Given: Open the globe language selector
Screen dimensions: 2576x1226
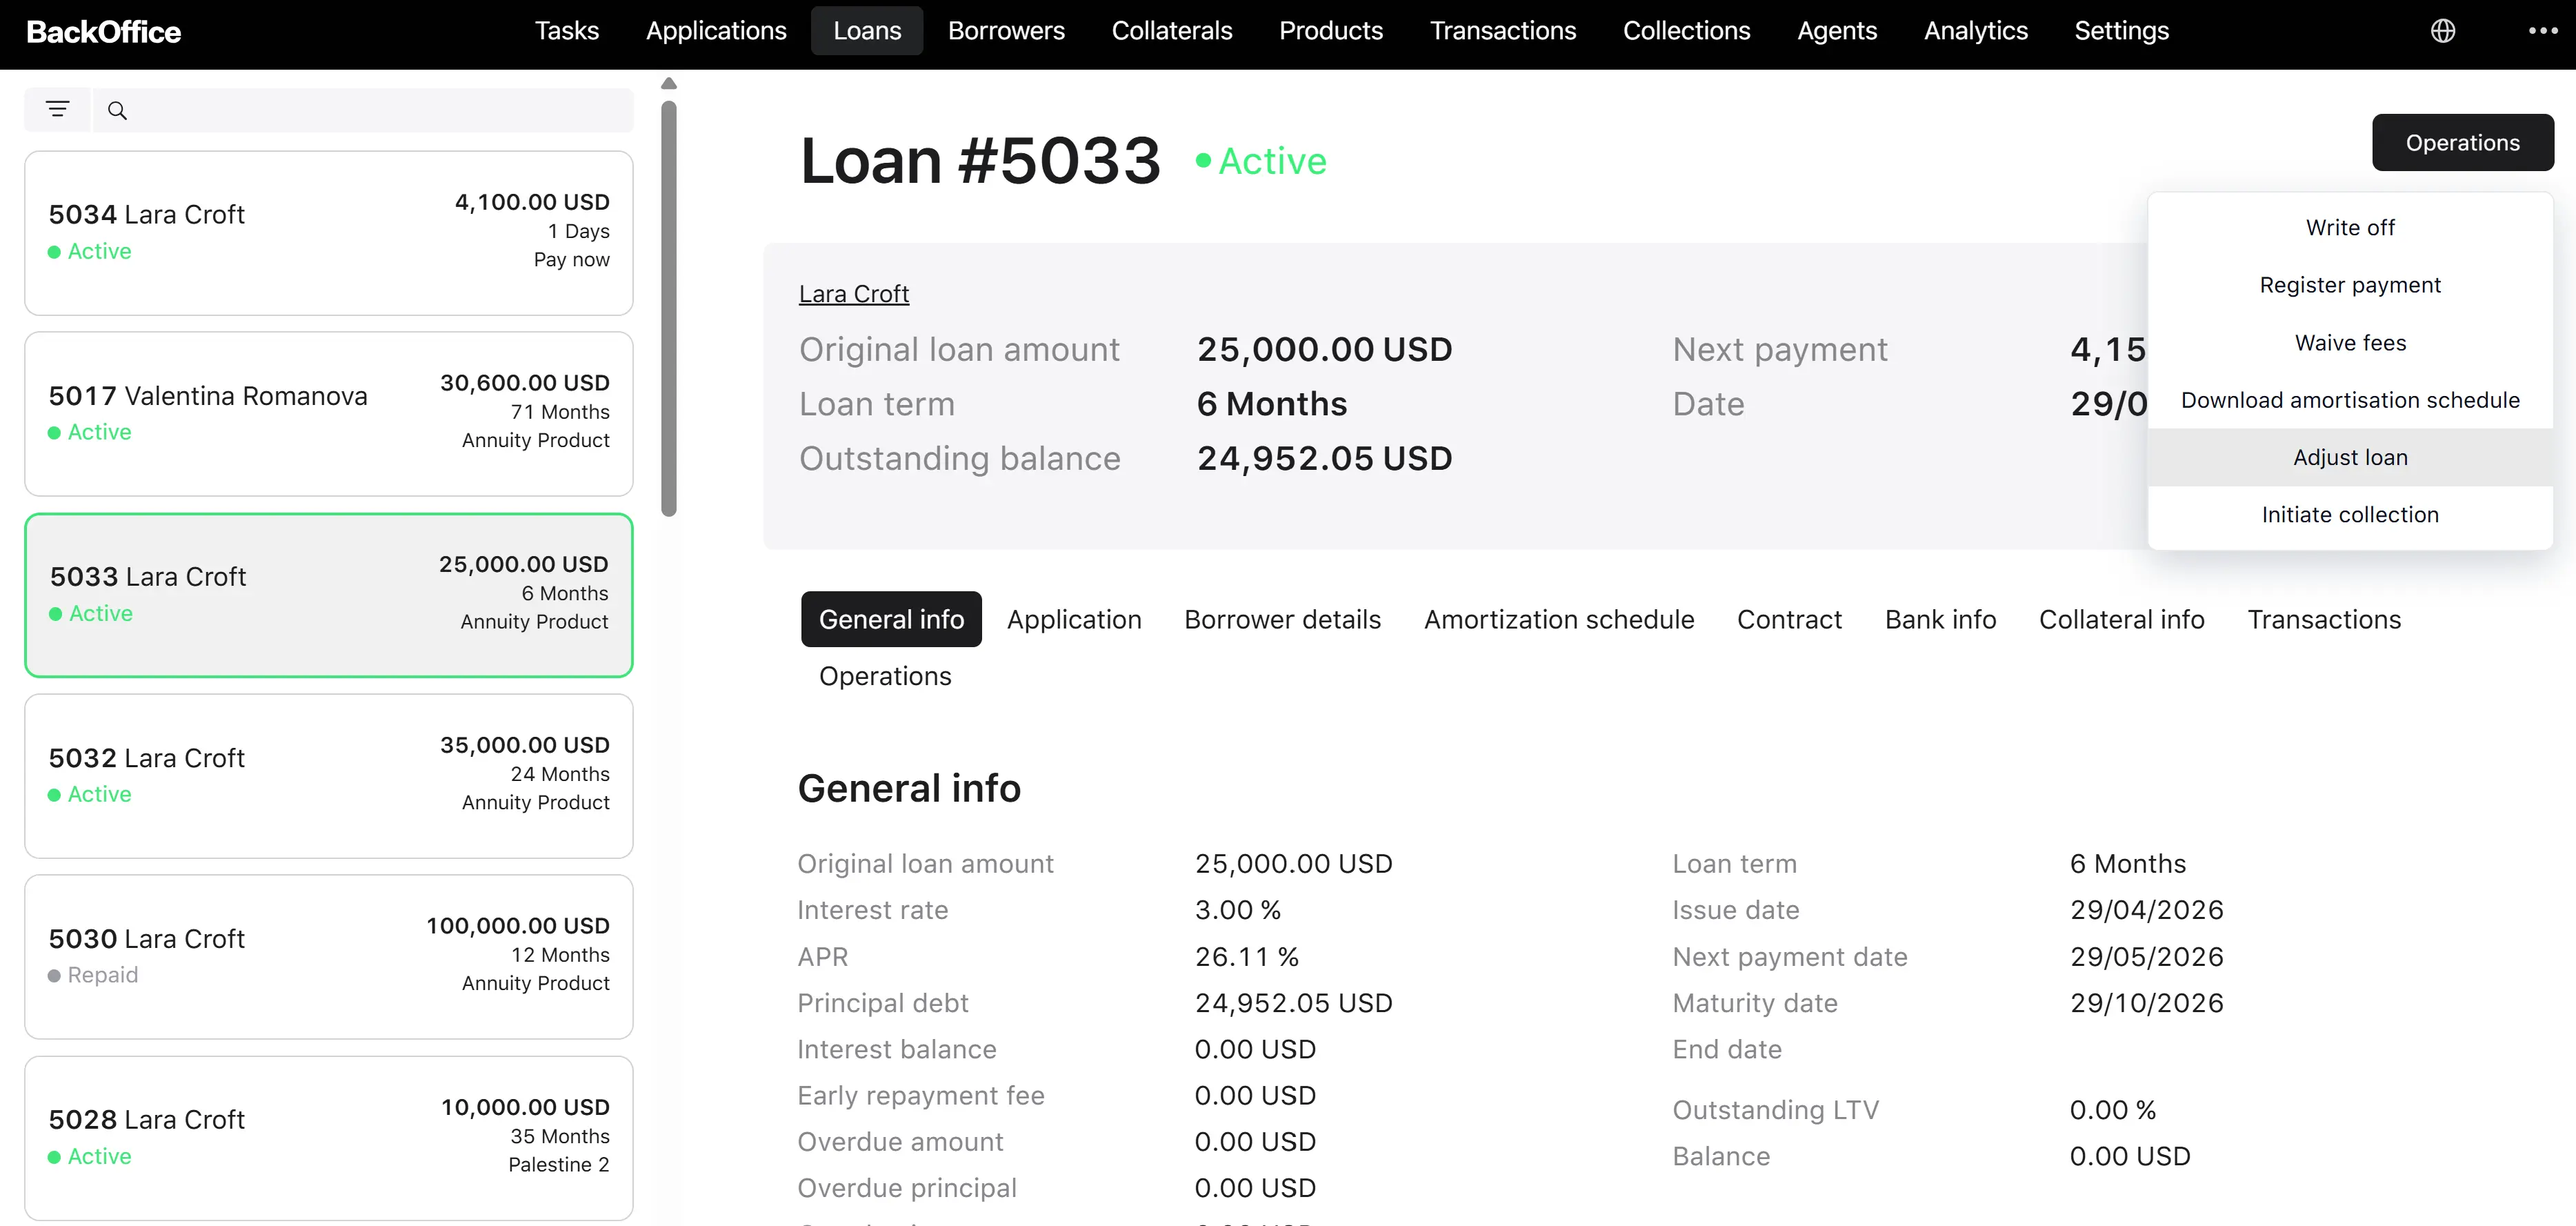Looking at the screenshot, I should 2443,31.
